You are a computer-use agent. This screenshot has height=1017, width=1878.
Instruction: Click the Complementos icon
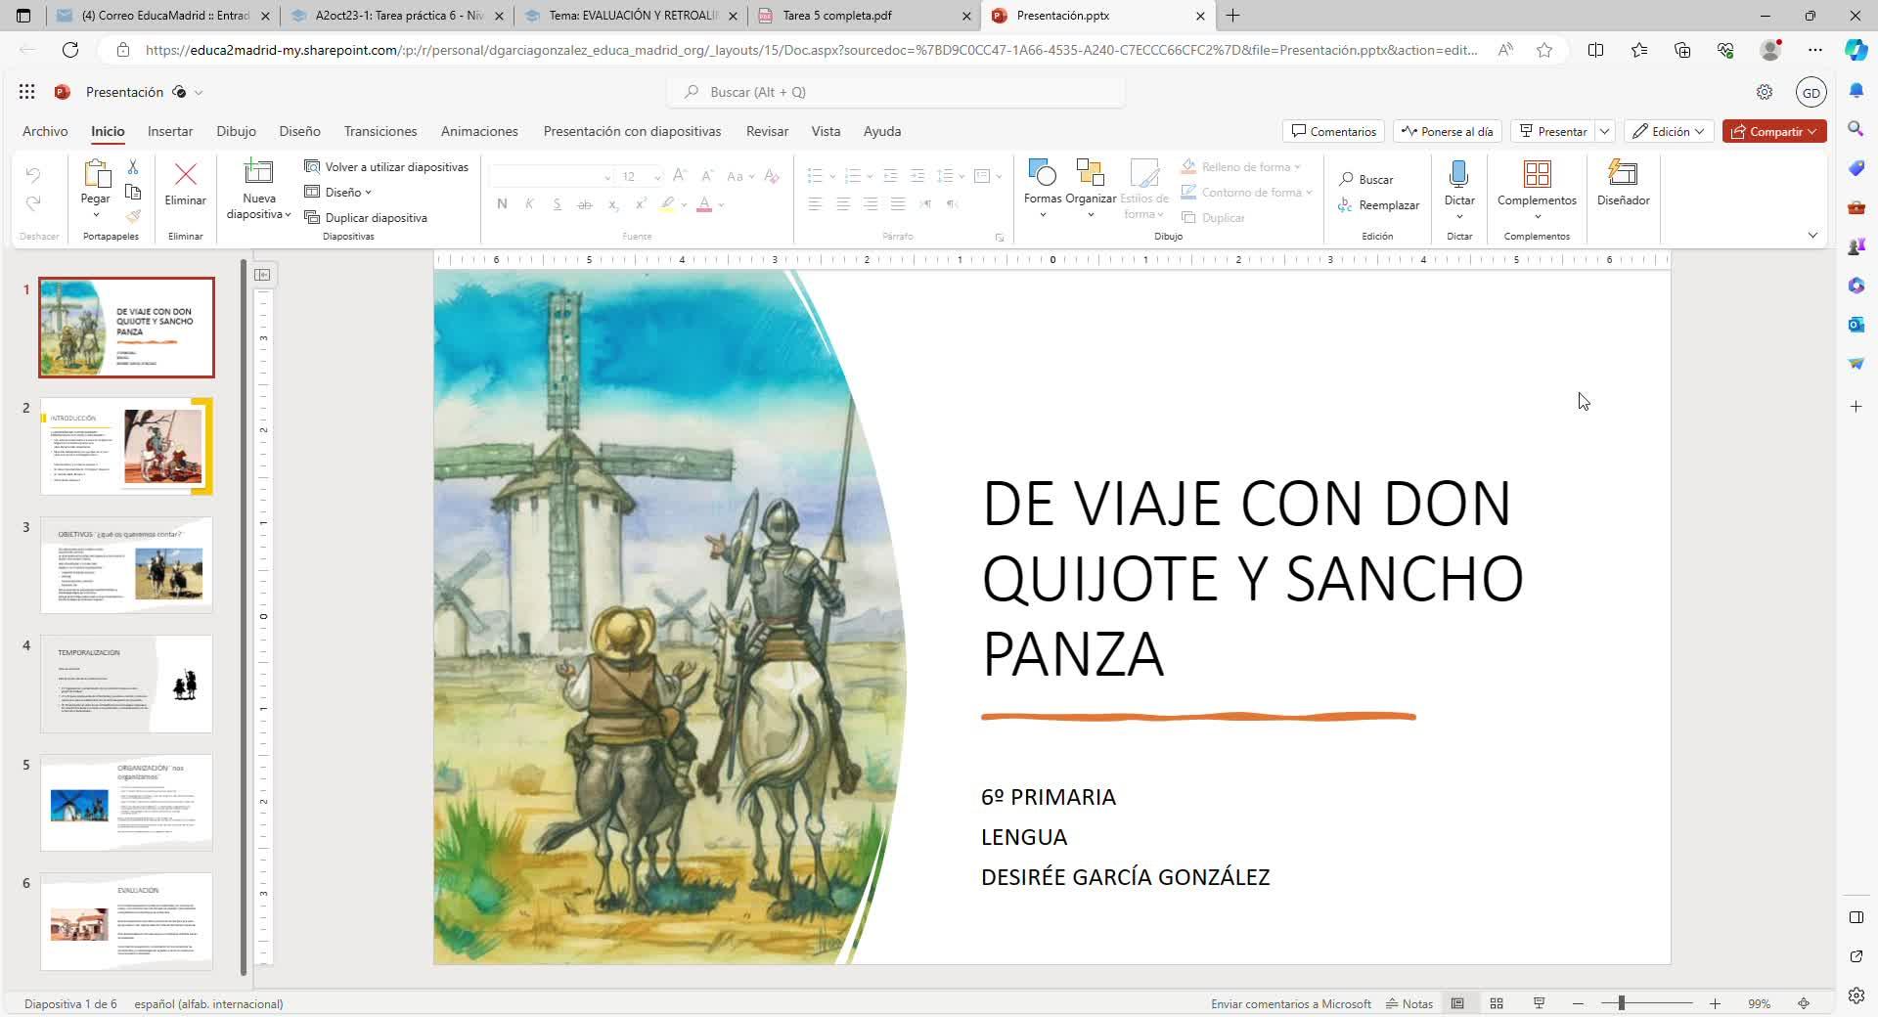1537,175
